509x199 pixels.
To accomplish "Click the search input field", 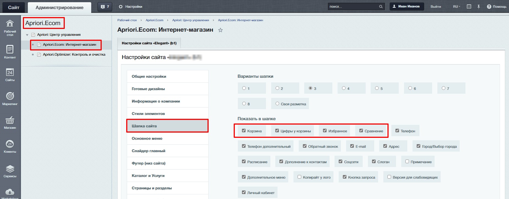I will (353, 7).
